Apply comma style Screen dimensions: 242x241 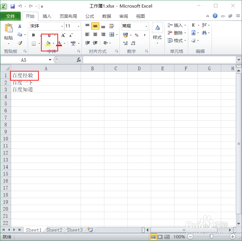[145, 35]
